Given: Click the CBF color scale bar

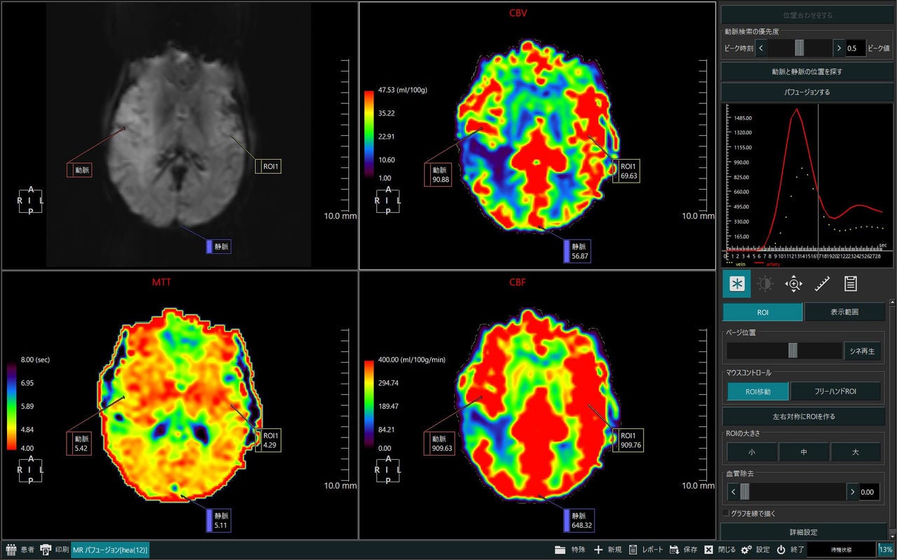Looking at the screenshot, I should (369, 405).
